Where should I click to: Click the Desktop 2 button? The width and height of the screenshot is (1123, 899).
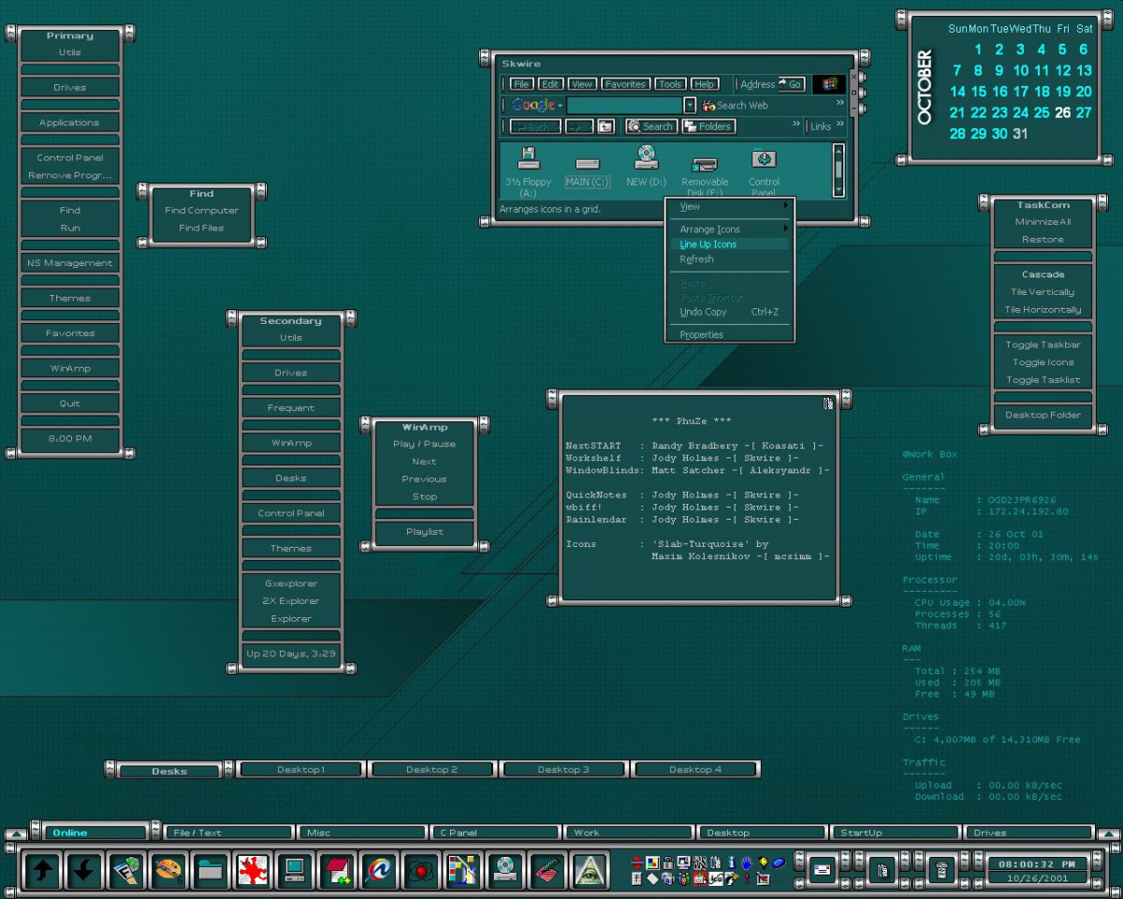click(x=432, y=770)
